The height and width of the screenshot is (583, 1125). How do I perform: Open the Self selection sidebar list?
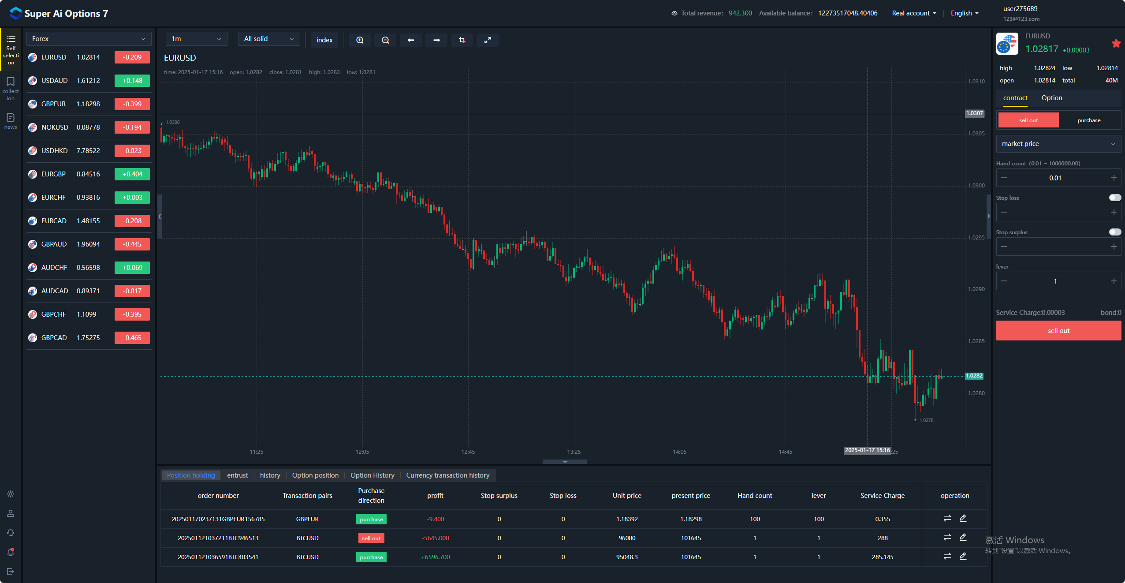pyautogui.click(x=11, y=50)
